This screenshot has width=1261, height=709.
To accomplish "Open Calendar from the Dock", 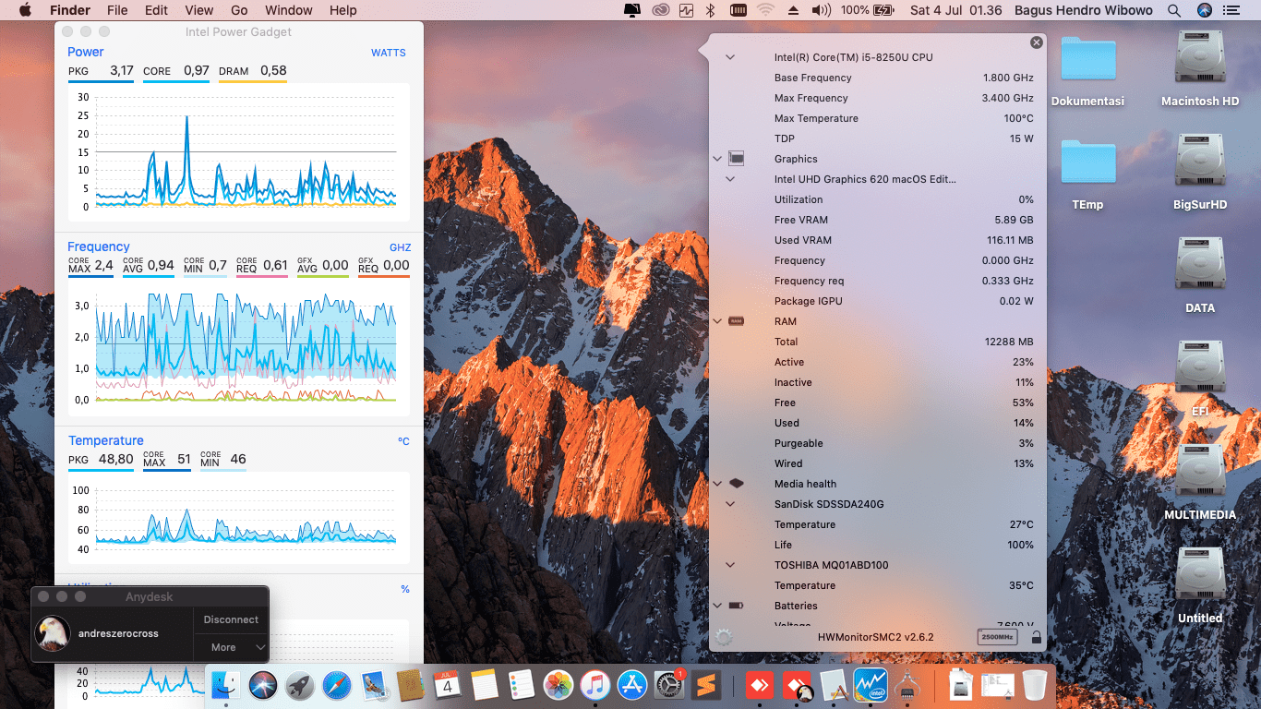I will pyautogui.click(x=447, y=685).
